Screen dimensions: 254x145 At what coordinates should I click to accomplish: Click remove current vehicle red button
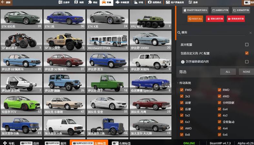point(215,19)
